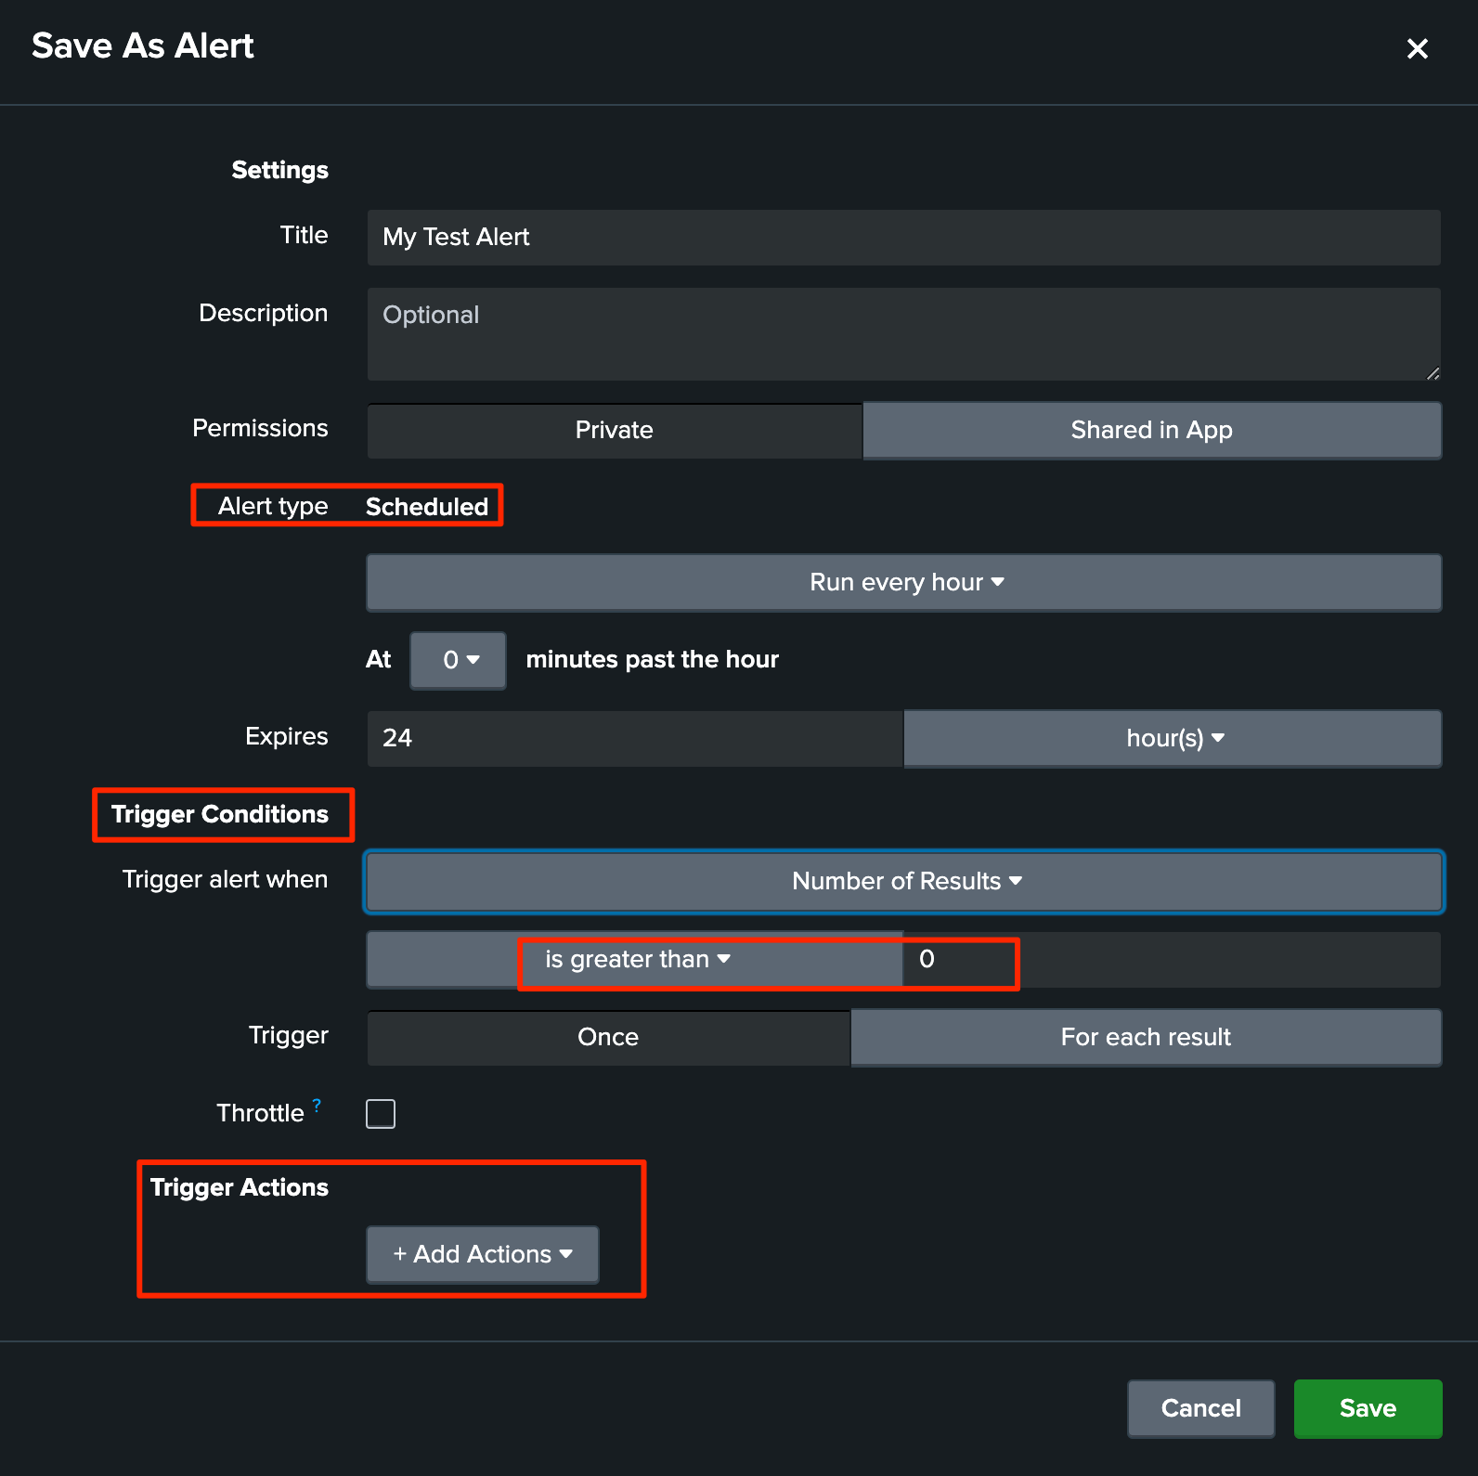Open the hour(s) expiry unit dropdown
Viewport: 1478px width, 1476px height.
(x=1173, y=738)
